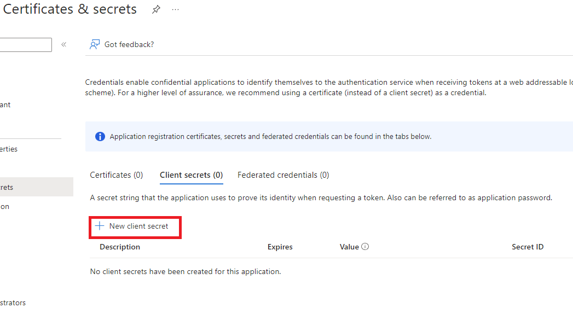
Task: Open the Federated credentials (0) tab
Action: tap(283, 175)
